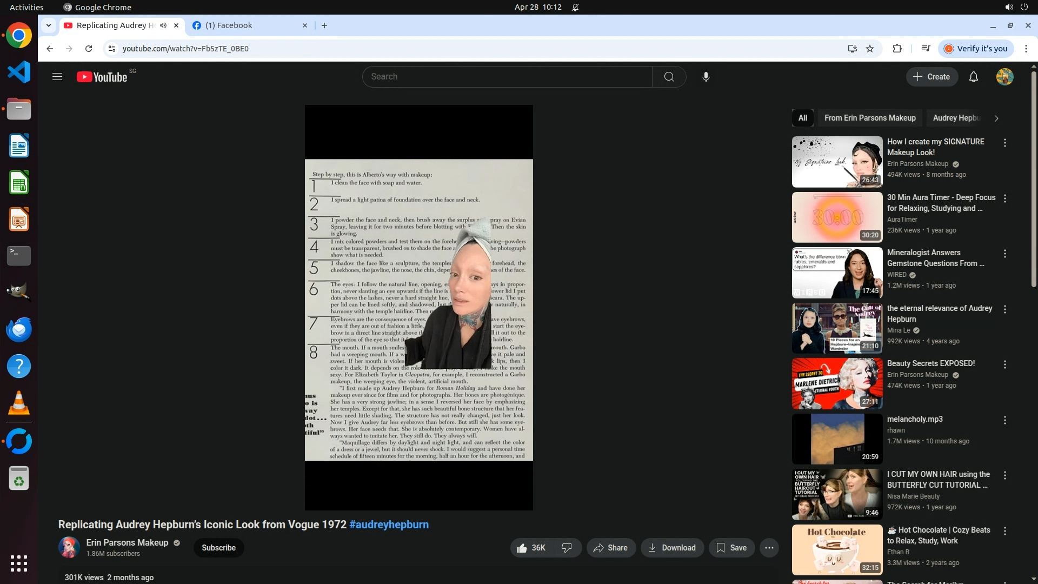
Task: Bookmark this page with the star icon
Action: click(870, 49)
